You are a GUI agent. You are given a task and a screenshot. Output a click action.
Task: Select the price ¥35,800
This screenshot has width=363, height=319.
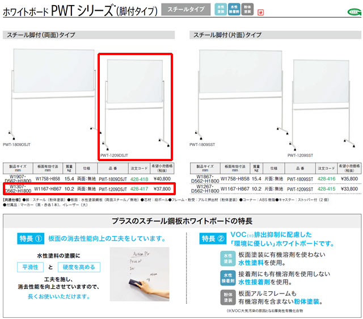click(x=349, y=179)
